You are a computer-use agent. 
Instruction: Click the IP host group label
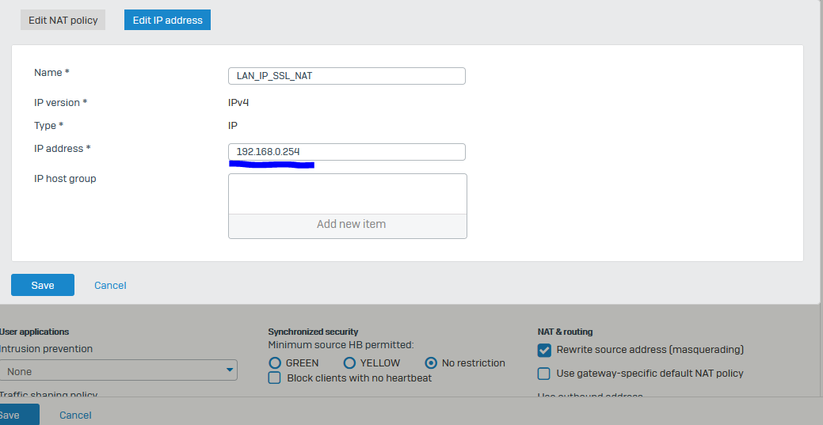(x=65, y=178)
